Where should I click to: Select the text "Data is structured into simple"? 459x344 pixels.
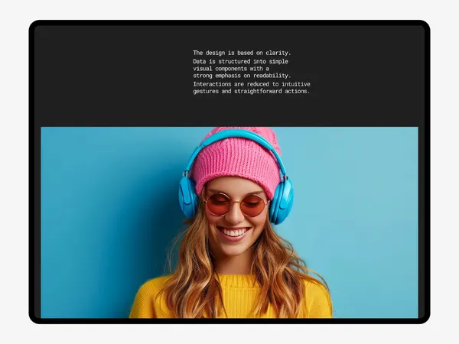click(x=240, y=61)
